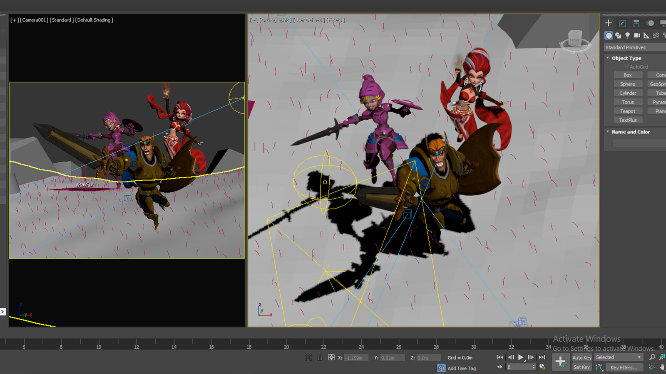Click the time tag cube icon
This screenshot has width=666, height=374.
coord(441,368)
